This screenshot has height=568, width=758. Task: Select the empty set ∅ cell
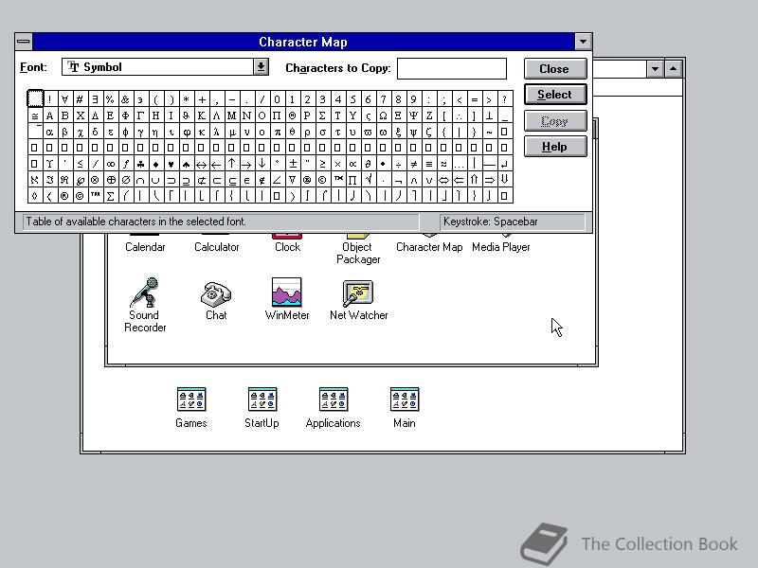(125, 180)
